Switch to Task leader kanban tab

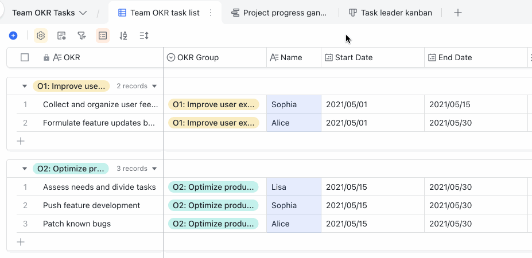point(390,13)
